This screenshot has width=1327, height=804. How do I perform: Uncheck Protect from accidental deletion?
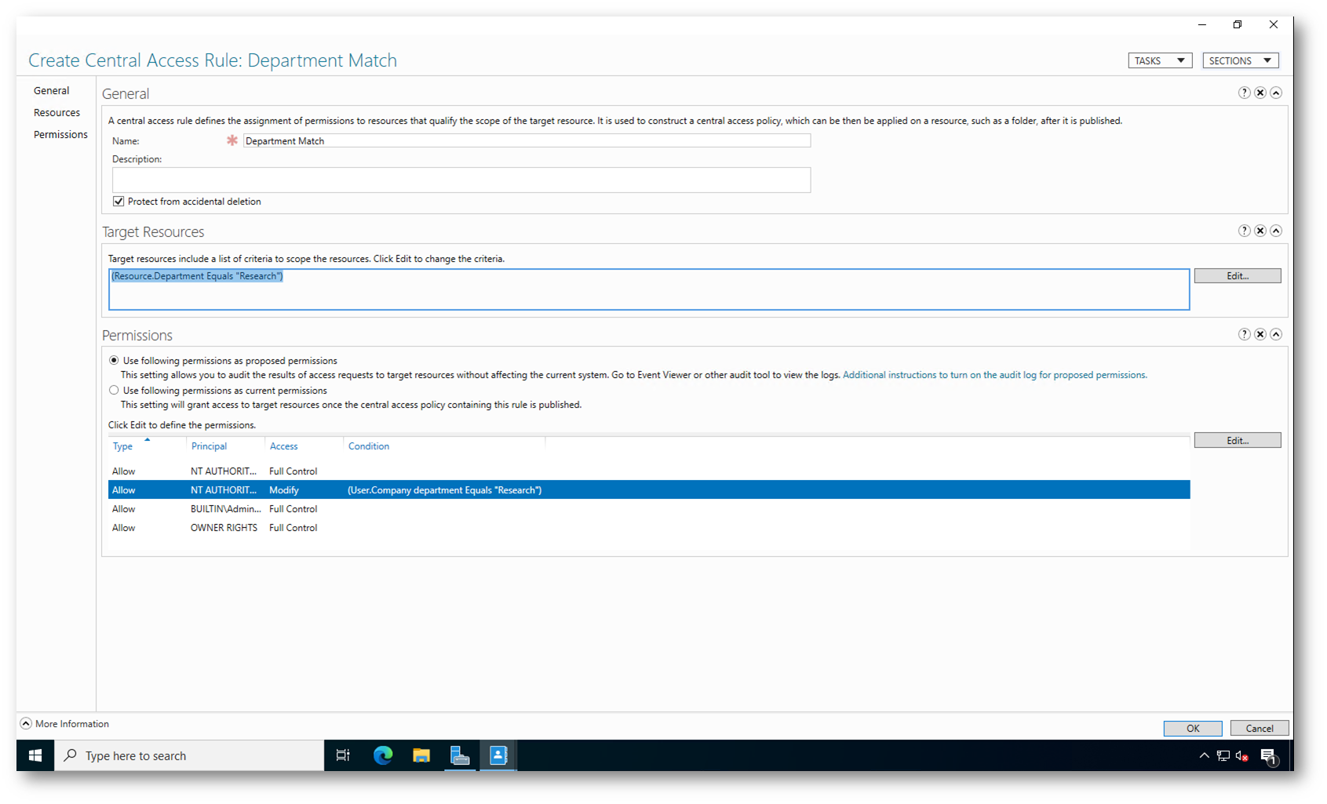click(x=118, y=202)
